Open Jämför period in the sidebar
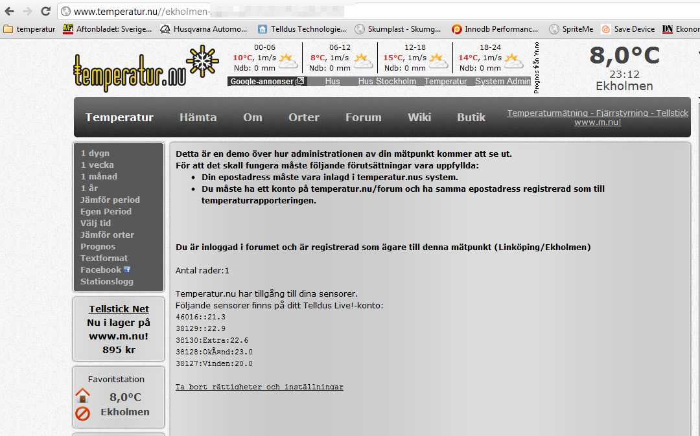This screenshot has height=436, width=700. pyautogui.click(x=110, y=200)
